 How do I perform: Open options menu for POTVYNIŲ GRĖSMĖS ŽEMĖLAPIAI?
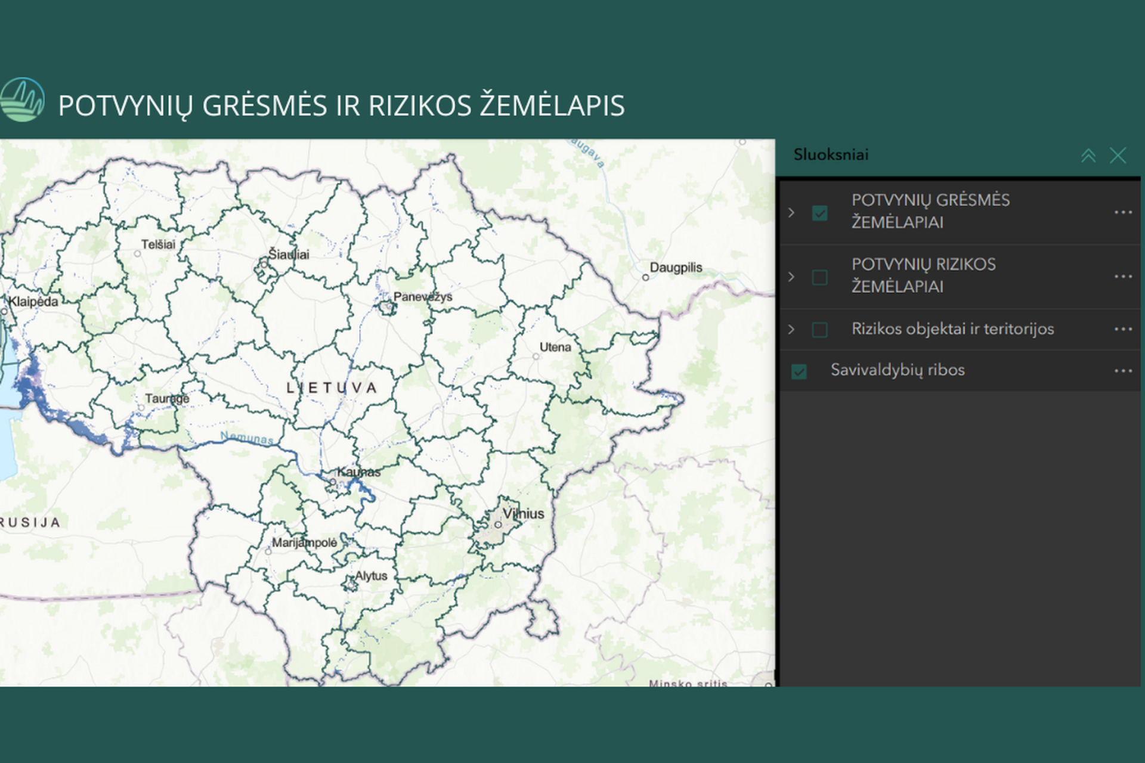pos(1123,212)
